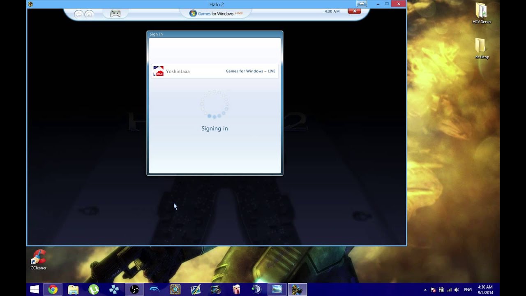Switch to OBS in the taskbar
This screenshot has height=296, width=526.
134,290
